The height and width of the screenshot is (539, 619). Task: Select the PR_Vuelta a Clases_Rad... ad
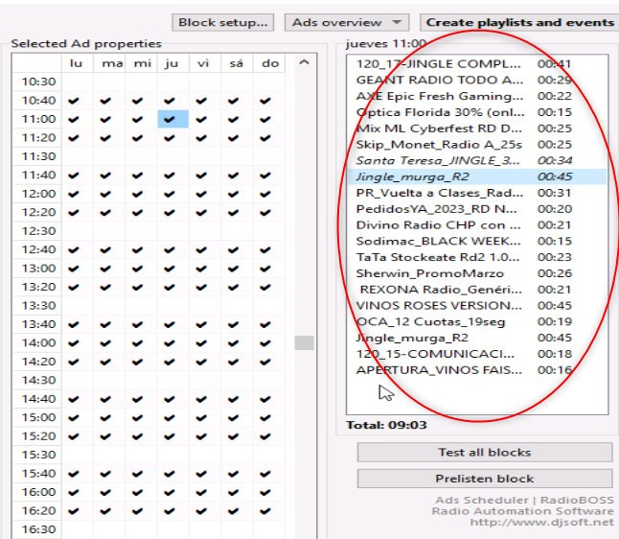(477, 193)
